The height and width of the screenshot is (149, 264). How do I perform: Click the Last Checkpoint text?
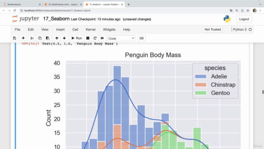click(x=95, y=19)
